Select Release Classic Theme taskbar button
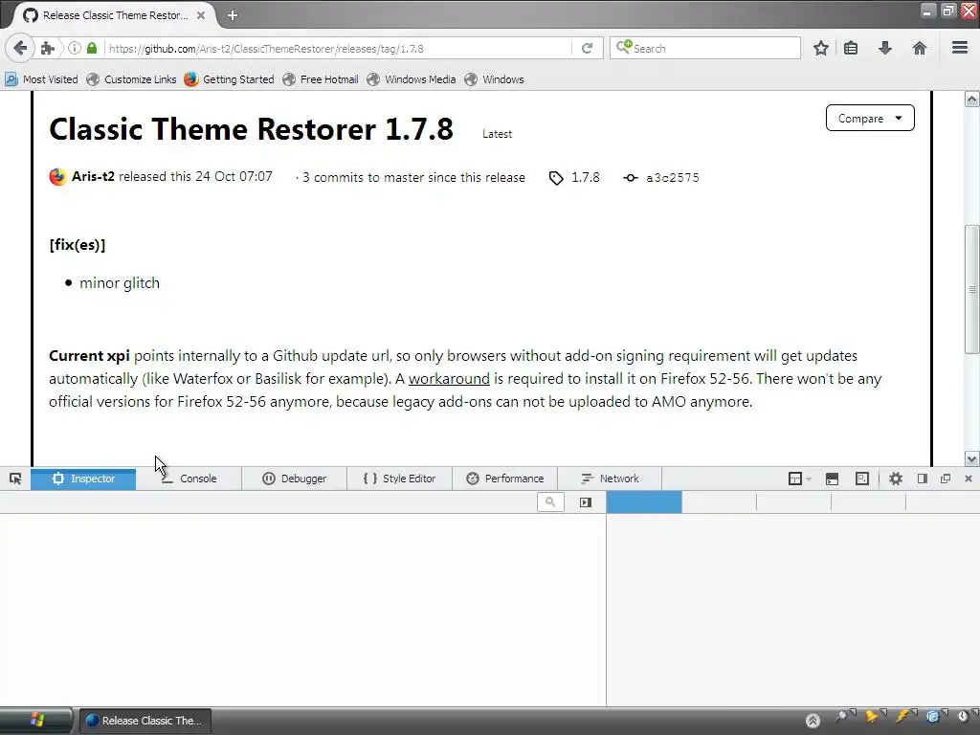 [145, 721]
